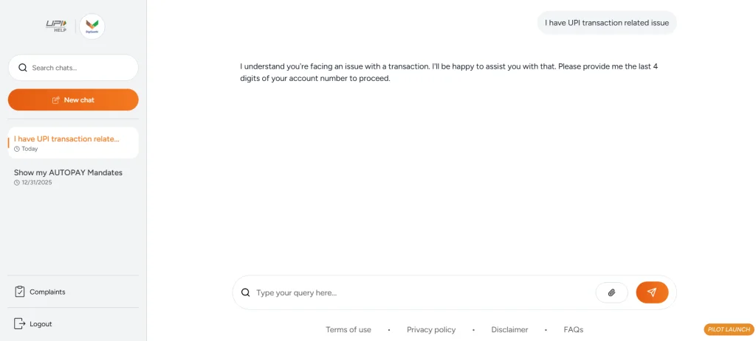Screen dimensions: 756x341
Task: Open the FAQs link
Action: click(x=573, y=330)
